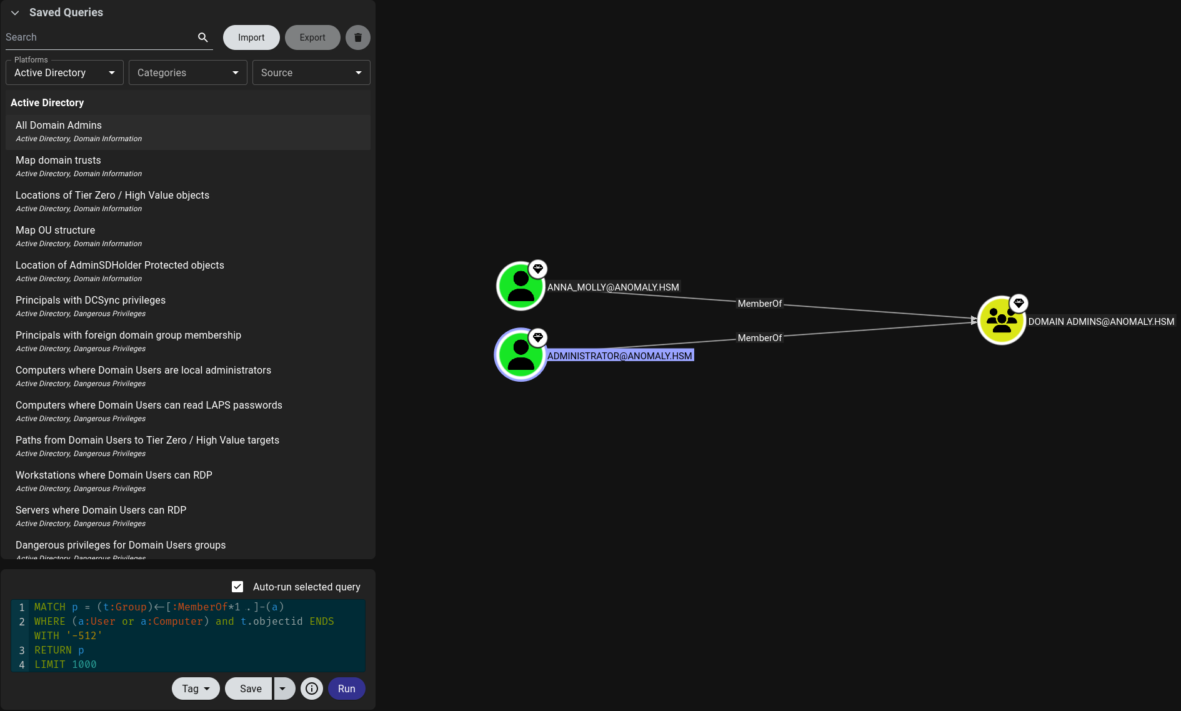The height and width of the screenshot is (711, 1181).
Task: Click the trash delete icon button
Action: point(358,37)
